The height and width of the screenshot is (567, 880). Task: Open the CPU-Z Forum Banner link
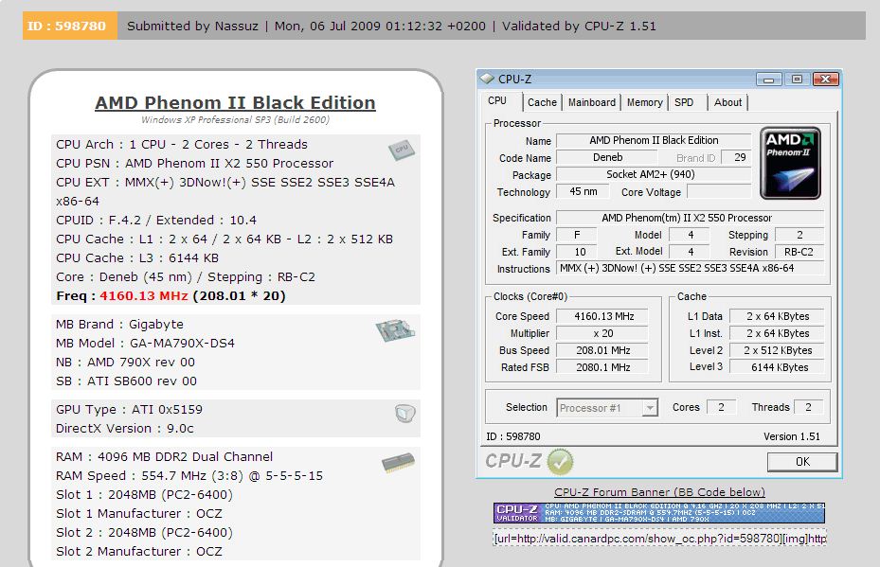pyautogui.click(x=659, y=492)
